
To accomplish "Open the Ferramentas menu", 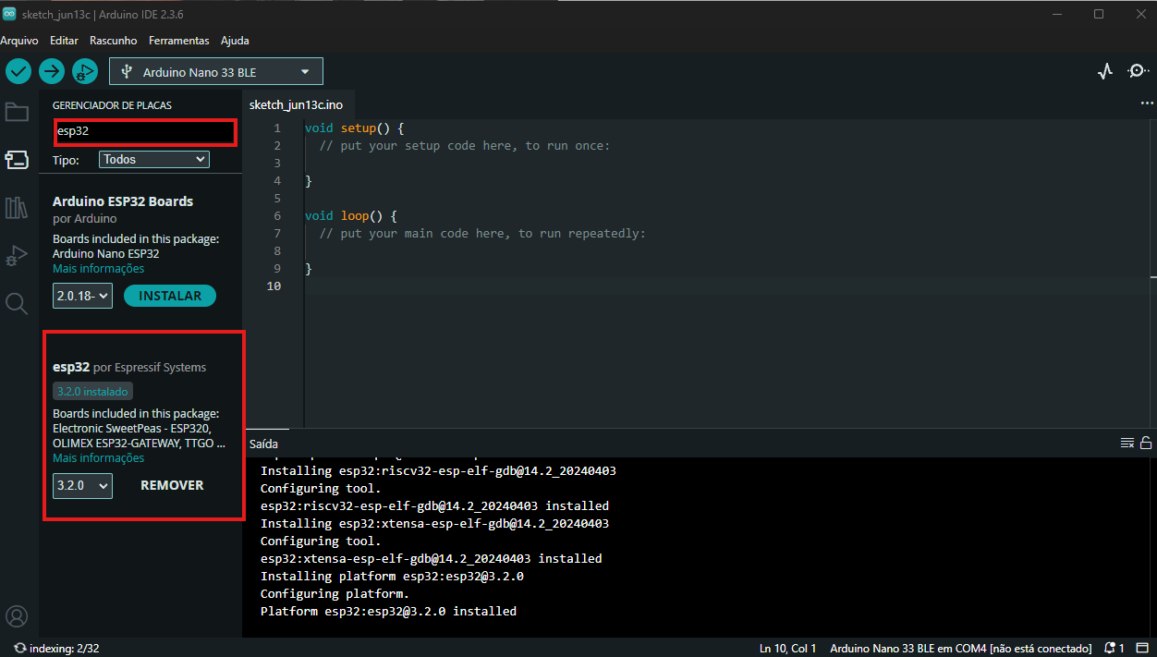I will (x=178, y=41).
